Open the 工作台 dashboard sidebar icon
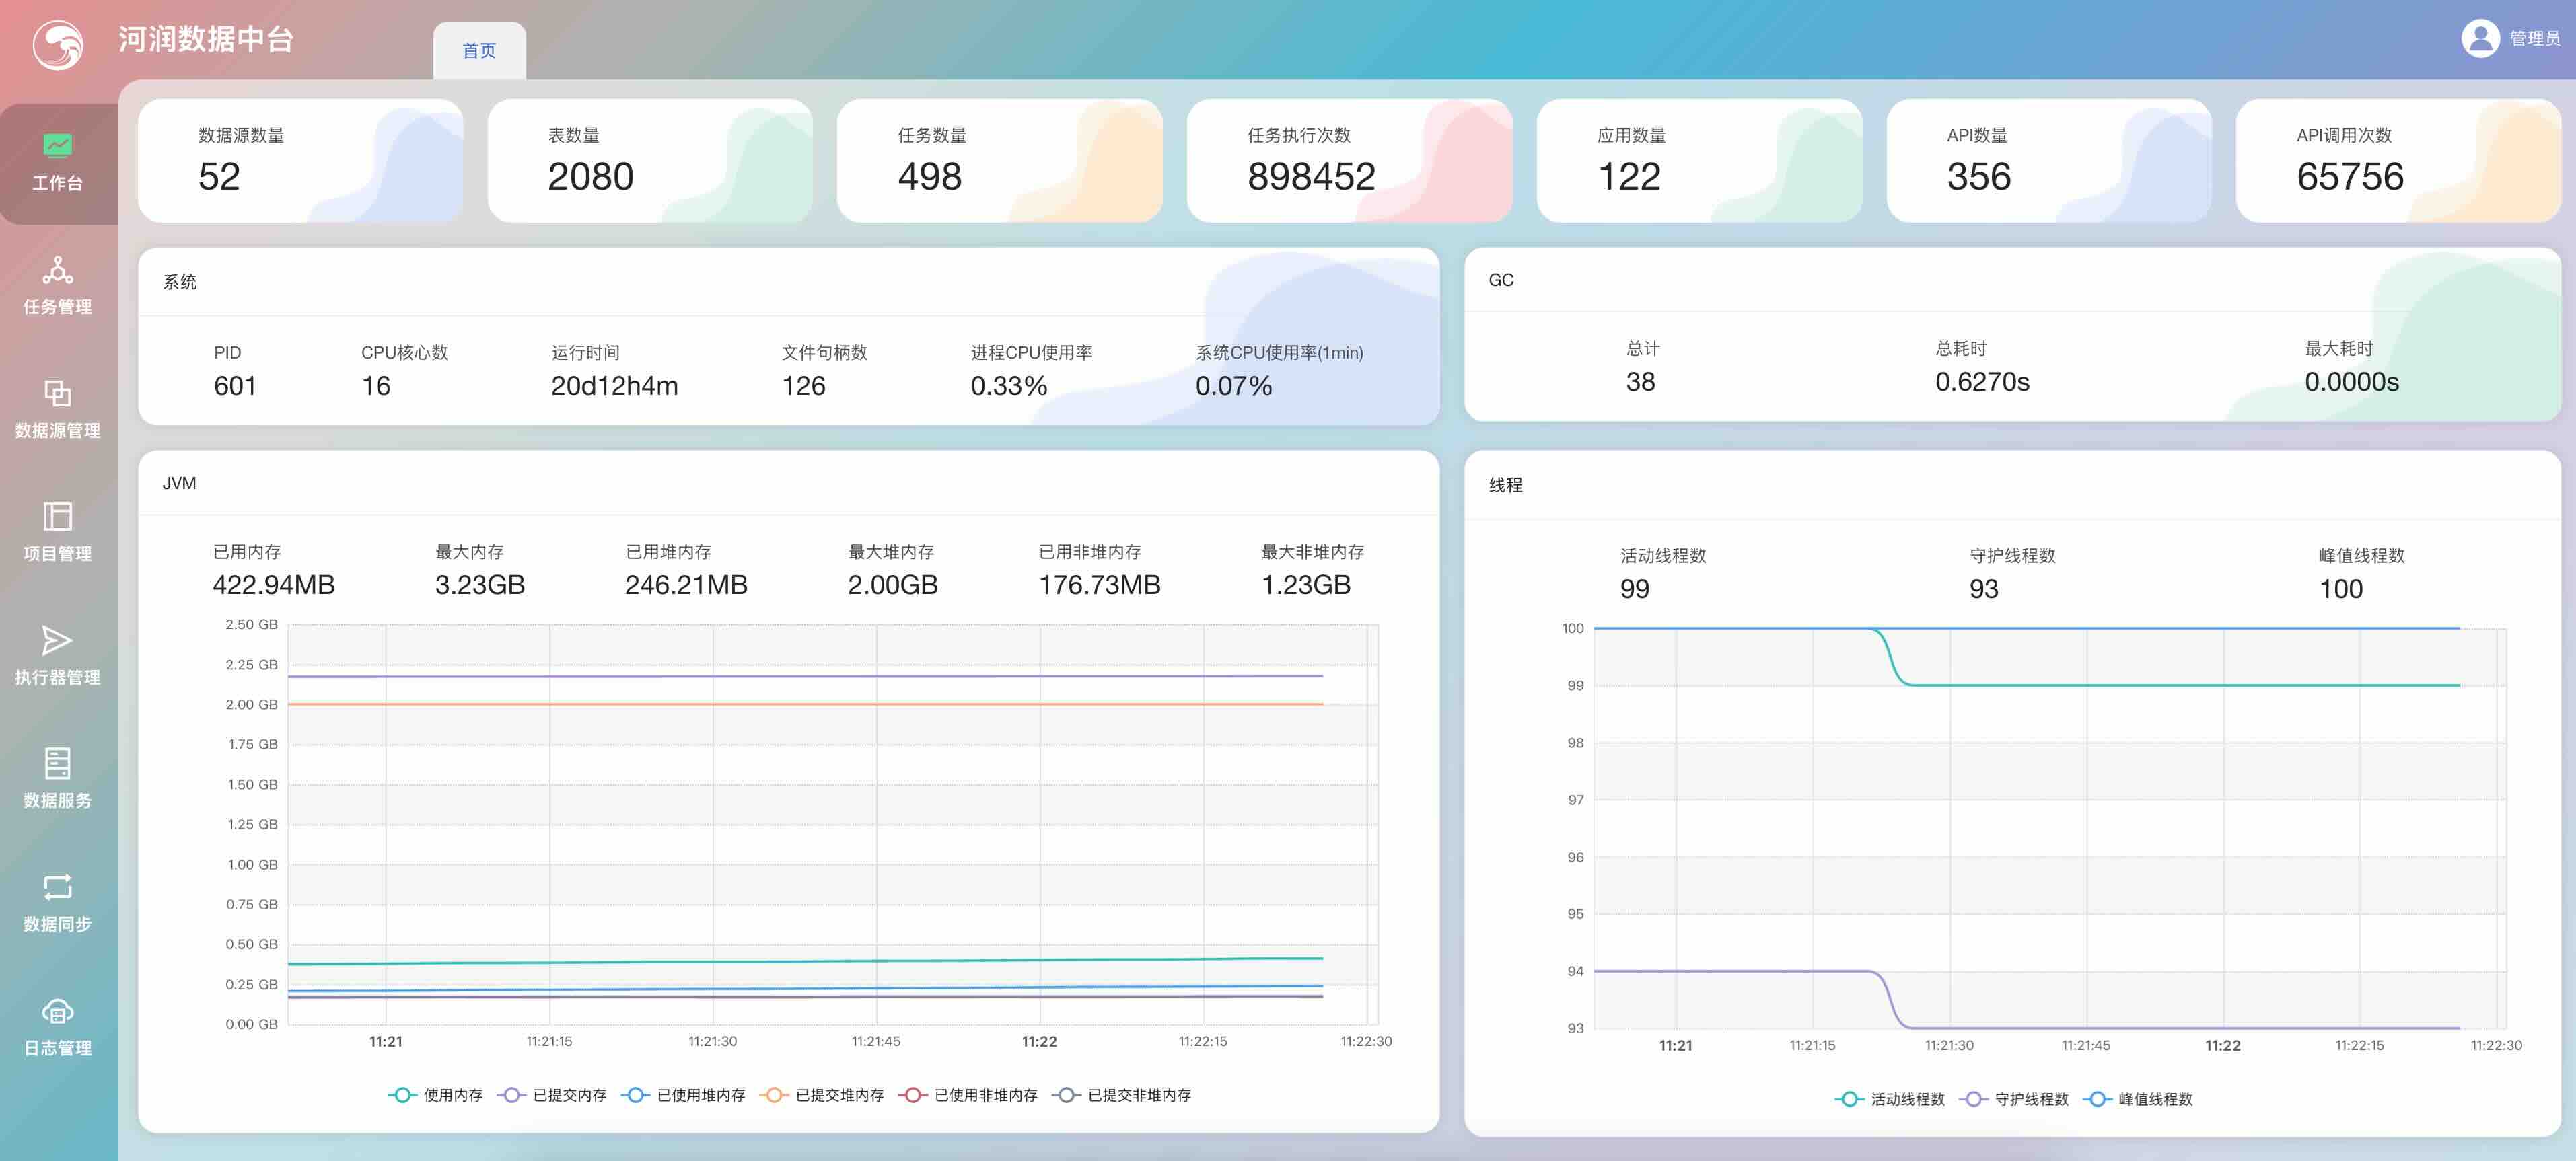The height and width of the screenshot is (1161, 2576). [57, 147]
